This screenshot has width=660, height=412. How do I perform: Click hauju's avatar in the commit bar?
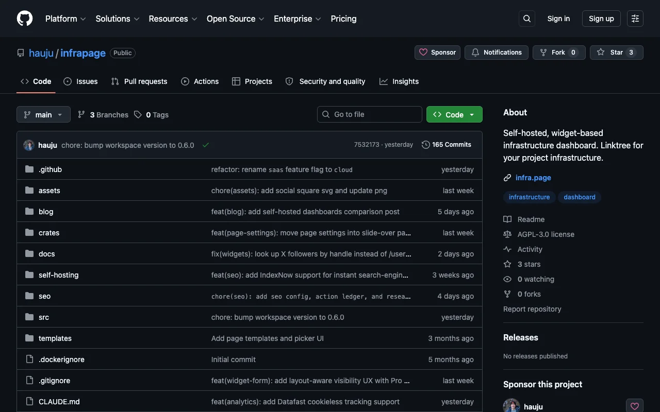click(x=29, y=145)
